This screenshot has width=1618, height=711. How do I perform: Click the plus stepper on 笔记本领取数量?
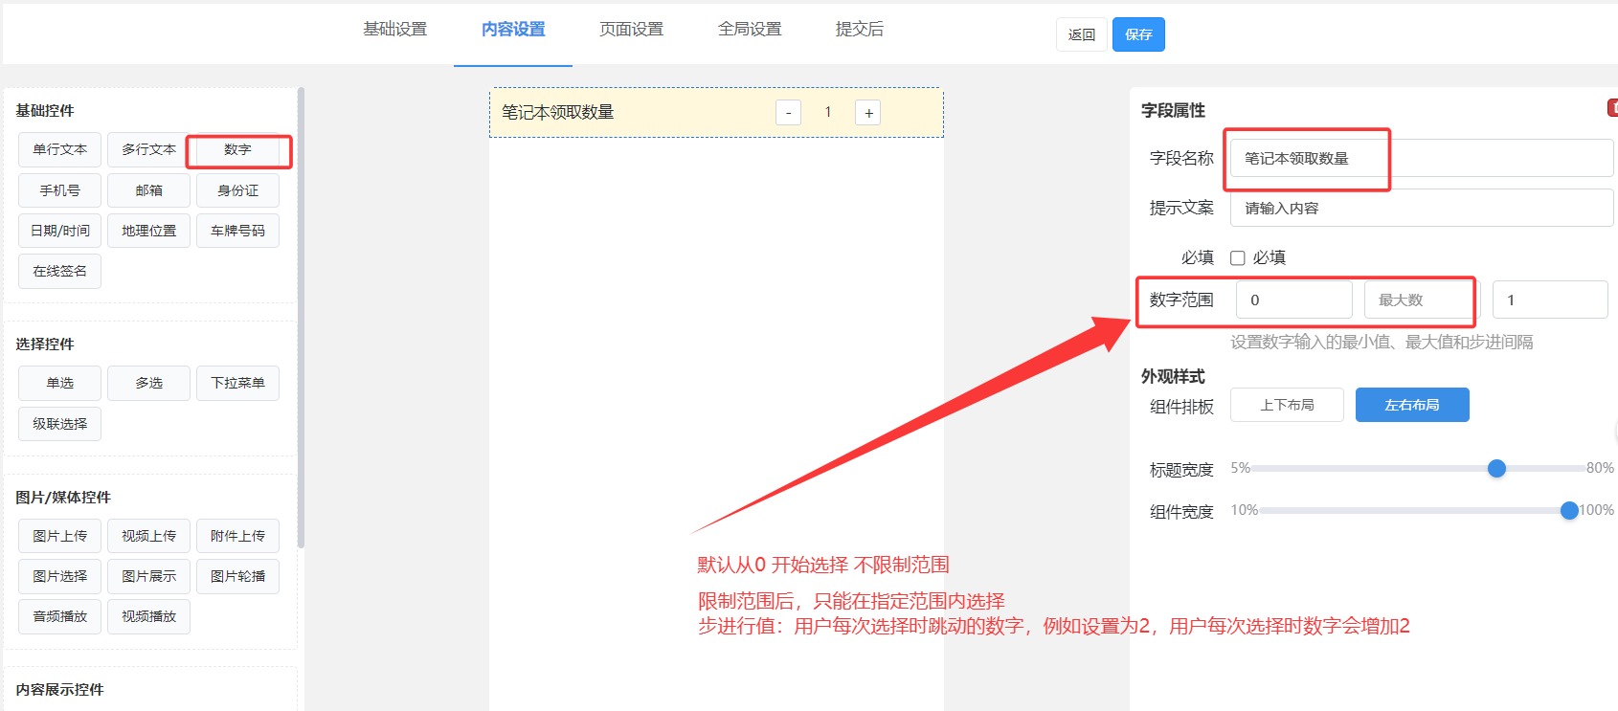(868, 113)
